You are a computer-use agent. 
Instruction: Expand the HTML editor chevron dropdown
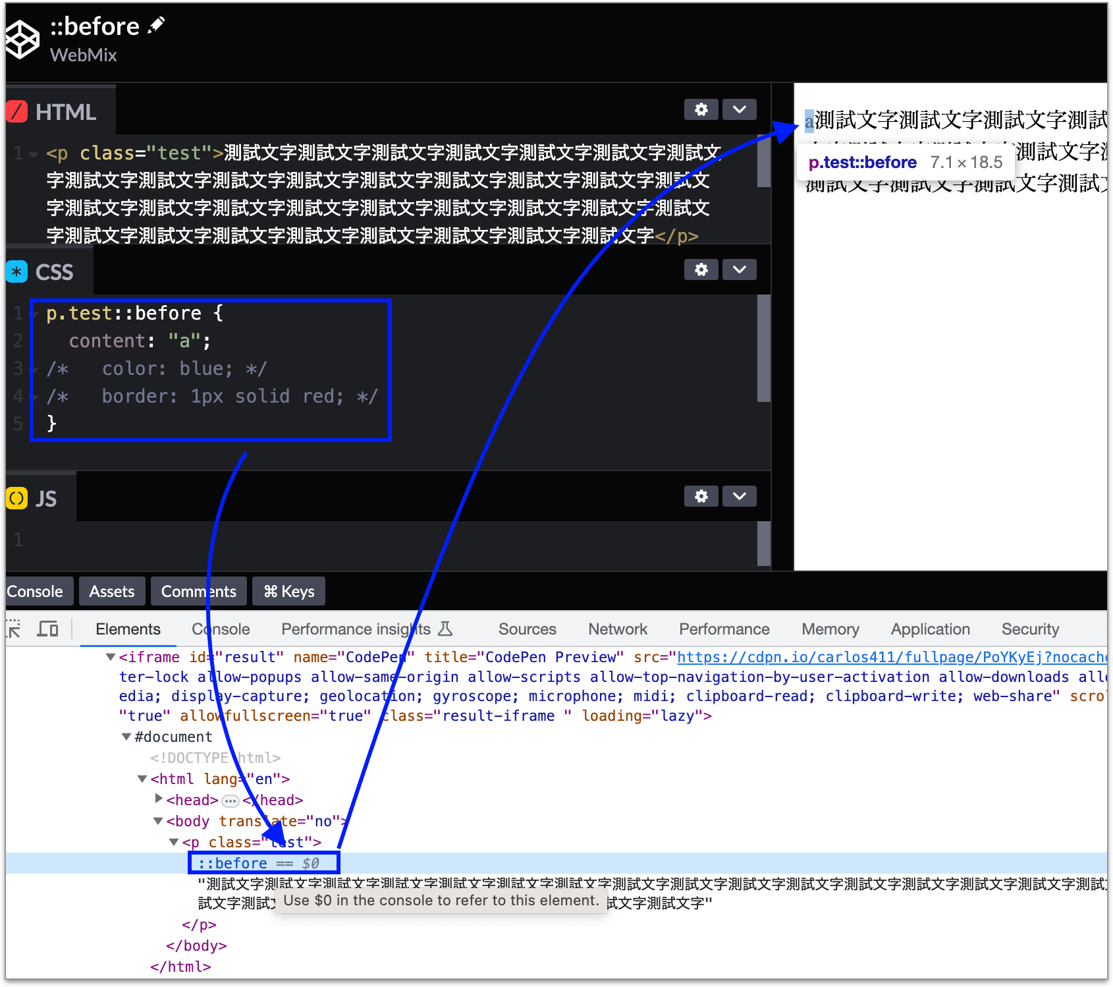point(739,109)
